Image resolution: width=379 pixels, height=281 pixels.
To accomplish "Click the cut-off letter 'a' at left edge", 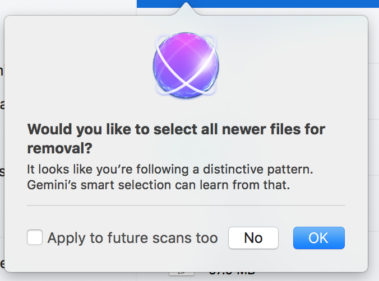I will 2,105.
